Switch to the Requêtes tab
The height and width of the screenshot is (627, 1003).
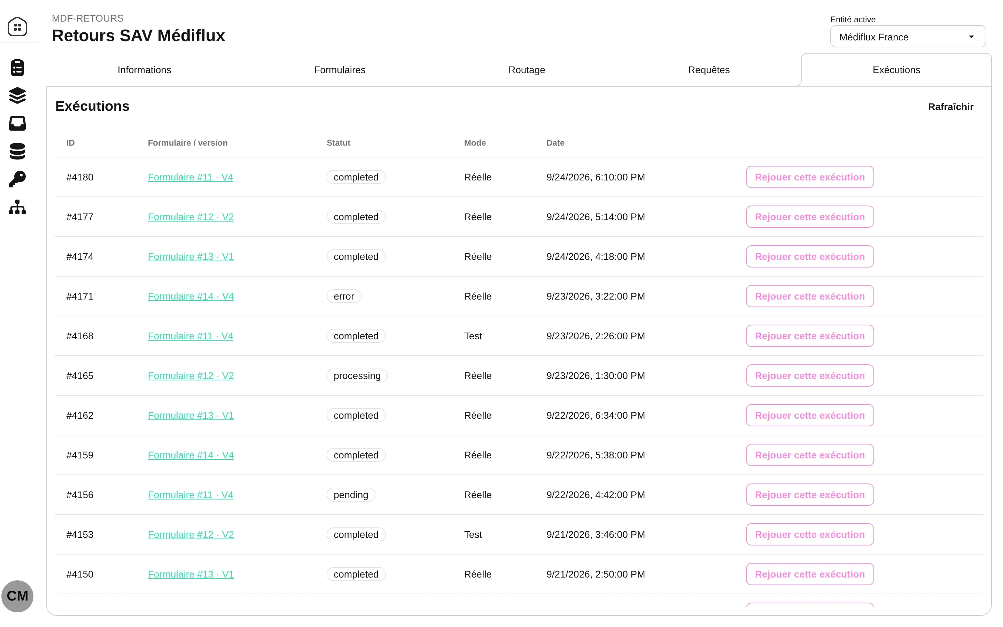(709, 70)
